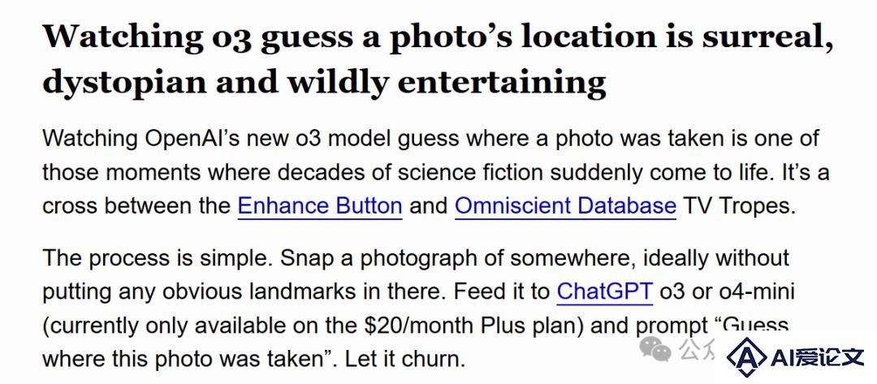Viewport: 877px width, 384px height.
Task: Click the AI爱论文 diamond logo icon
Action: tap(747, 356)
